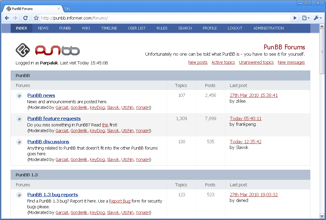Reload the page with the refresh icon
This screenshot has width=326, height=220.
(x=25, y=18)
